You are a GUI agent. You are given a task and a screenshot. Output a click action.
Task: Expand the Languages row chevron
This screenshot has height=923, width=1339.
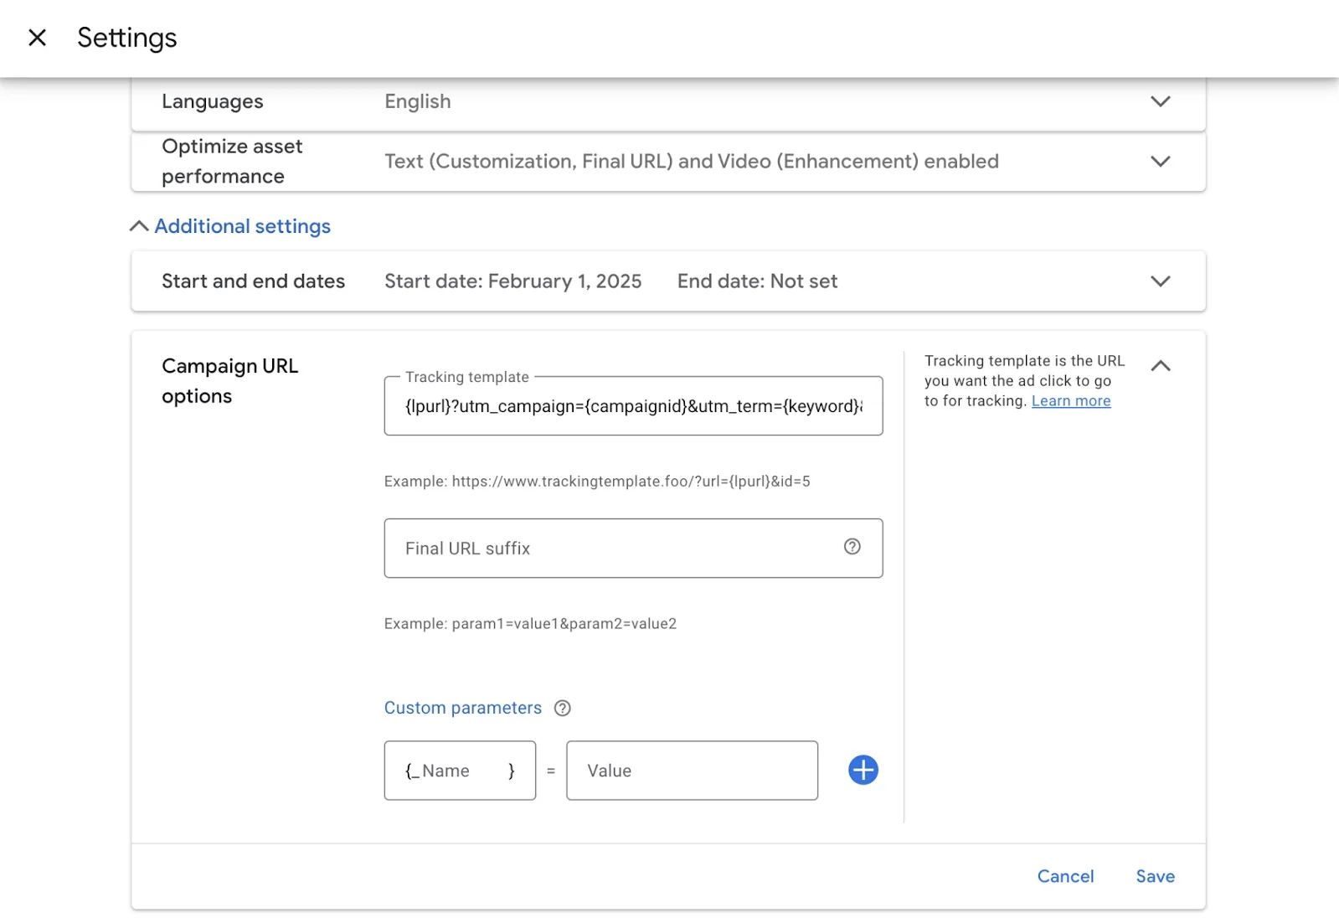tap(1160, 101)
